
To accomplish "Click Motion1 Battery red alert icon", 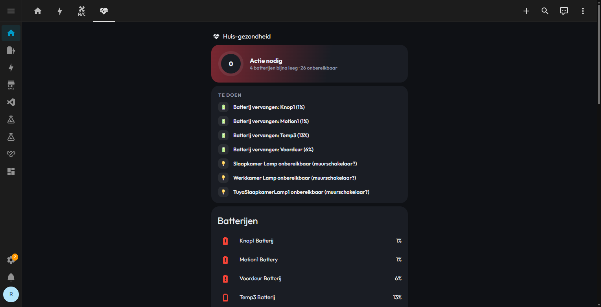I will [225, 260].
